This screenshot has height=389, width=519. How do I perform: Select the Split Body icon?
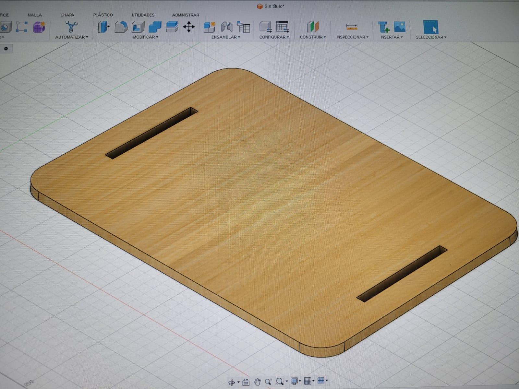coord(172,27)
